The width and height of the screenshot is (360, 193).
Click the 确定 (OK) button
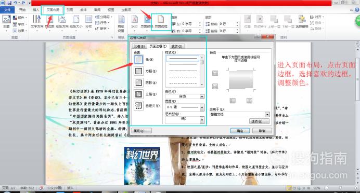click(240, 131)
